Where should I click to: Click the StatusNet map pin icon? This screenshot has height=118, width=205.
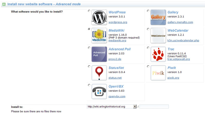[x=99, y=73]
